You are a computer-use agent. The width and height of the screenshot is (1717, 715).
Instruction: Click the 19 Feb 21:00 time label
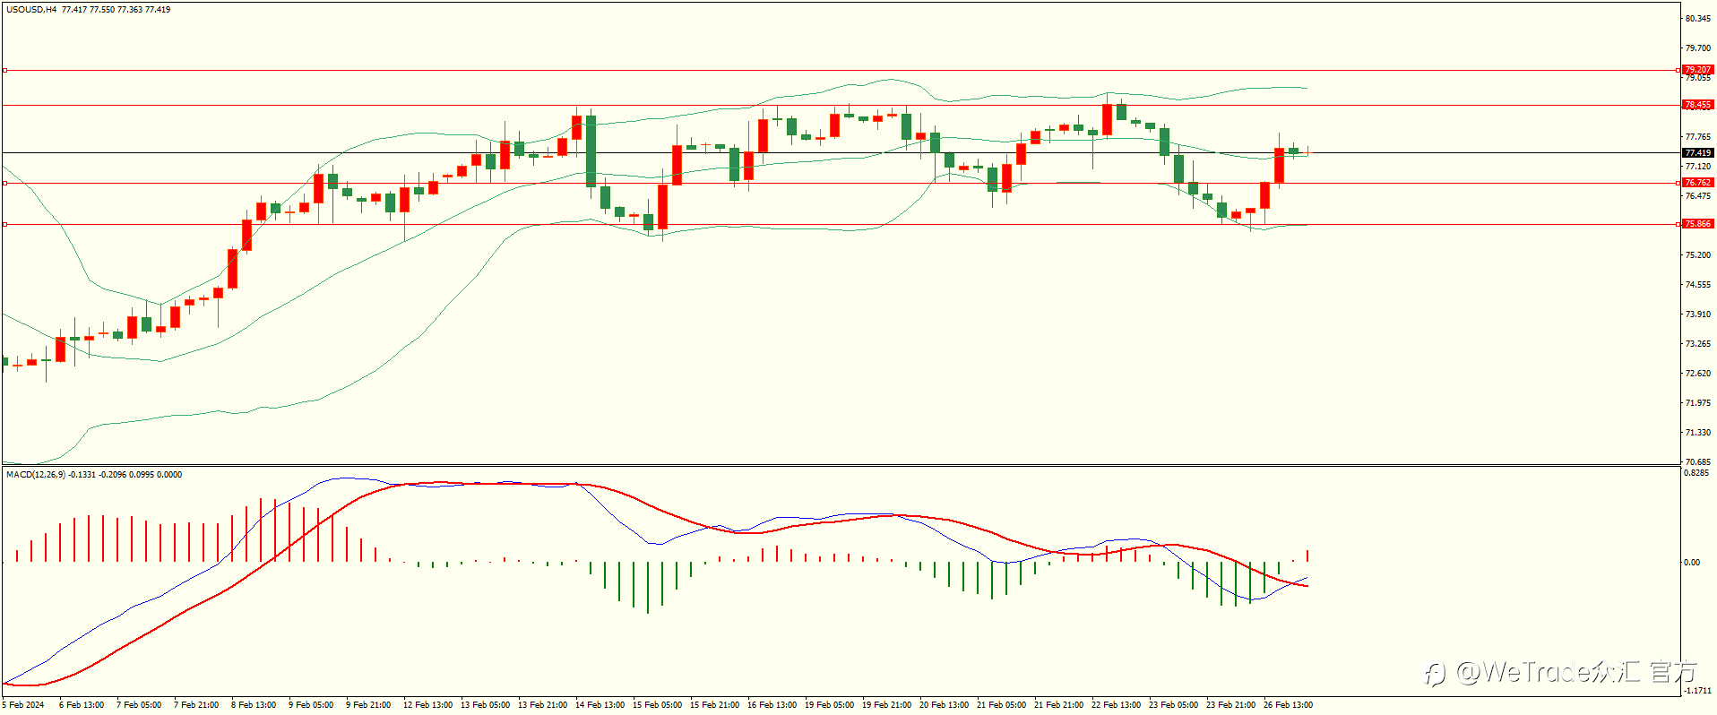[886, 705]
